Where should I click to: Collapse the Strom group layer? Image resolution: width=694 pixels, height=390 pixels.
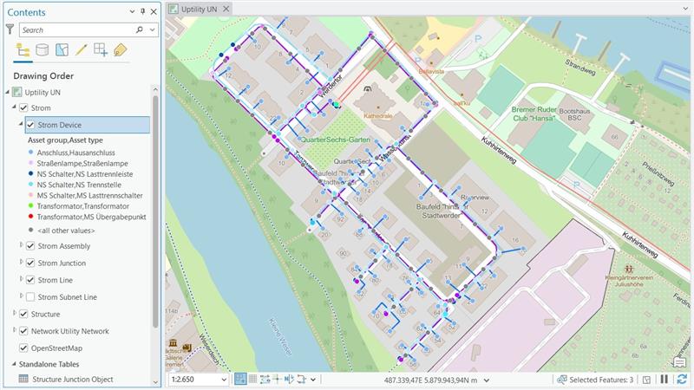pyautogui.click(x=14, y=107)
